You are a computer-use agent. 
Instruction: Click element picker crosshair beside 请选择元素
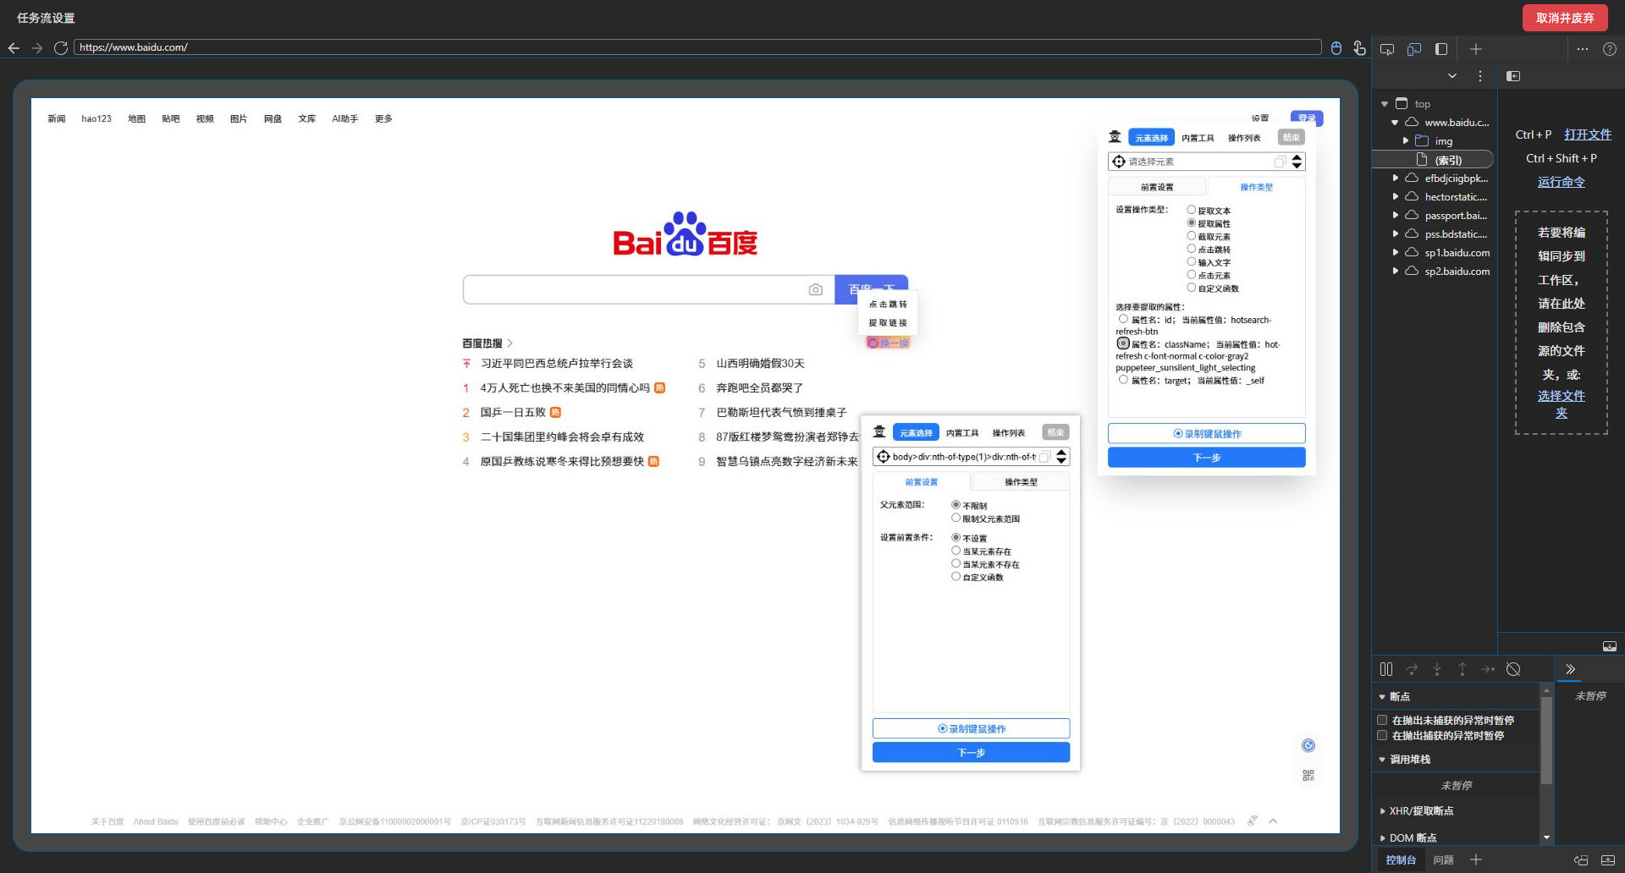1119,162
